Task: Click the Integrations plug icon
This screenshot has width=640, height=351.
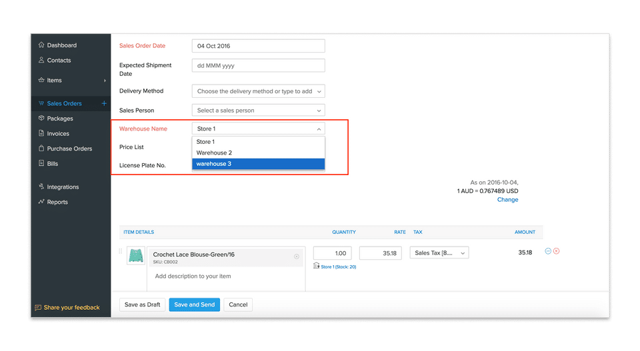Action: 41,186
